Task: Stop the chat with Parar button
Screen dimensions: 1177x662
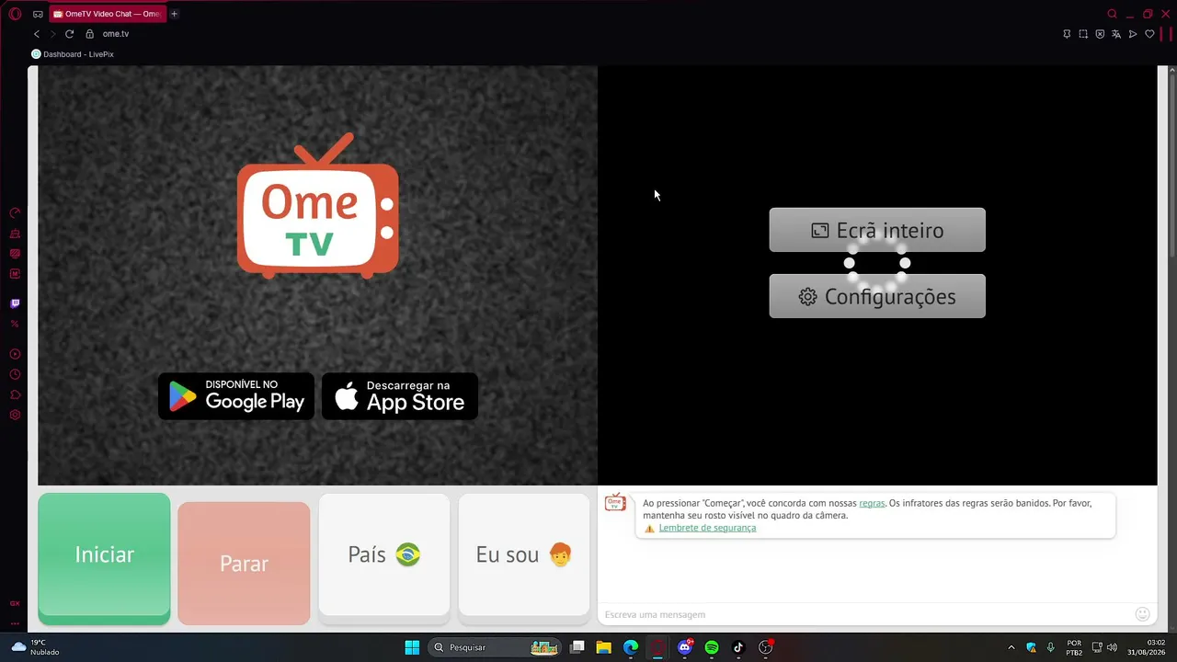Action: (244, 564)
